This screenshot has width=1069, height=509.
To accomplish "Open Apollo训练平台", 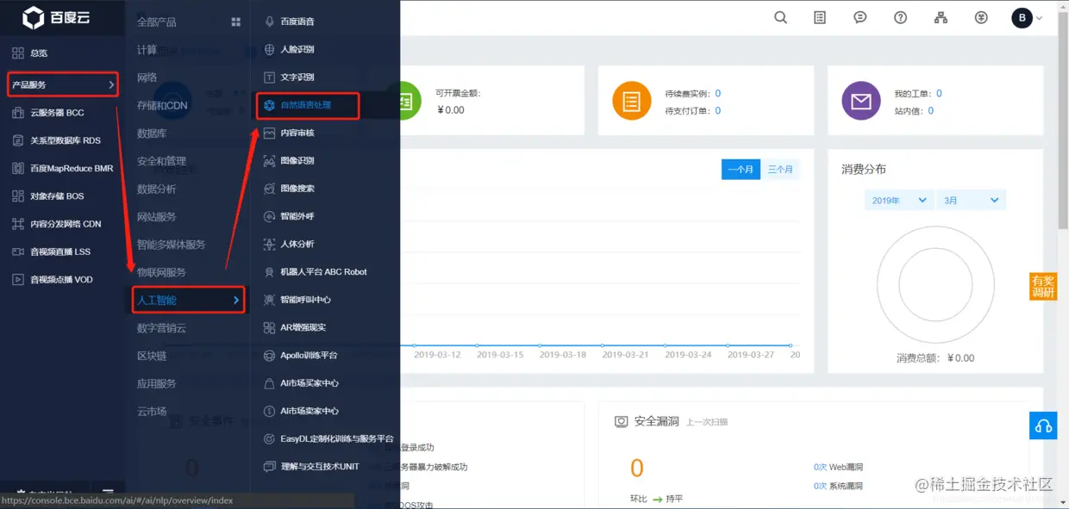I will point(309,355).
